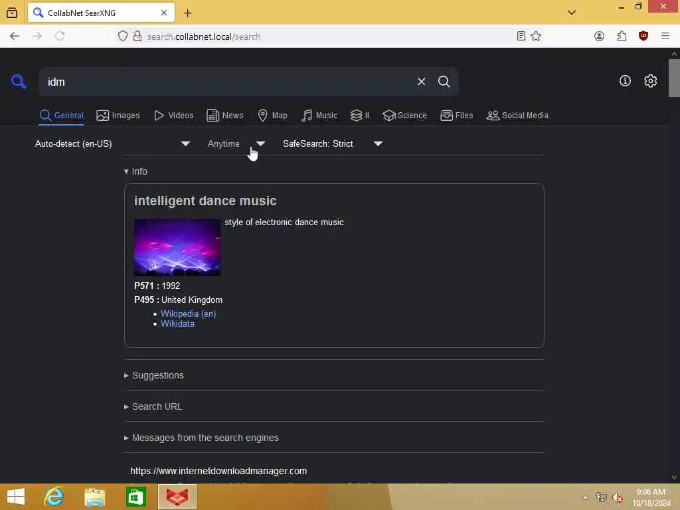Reload the current page
Image resolution: width=680 pixels, height=510 pixels.
click(x=60, y=37)
